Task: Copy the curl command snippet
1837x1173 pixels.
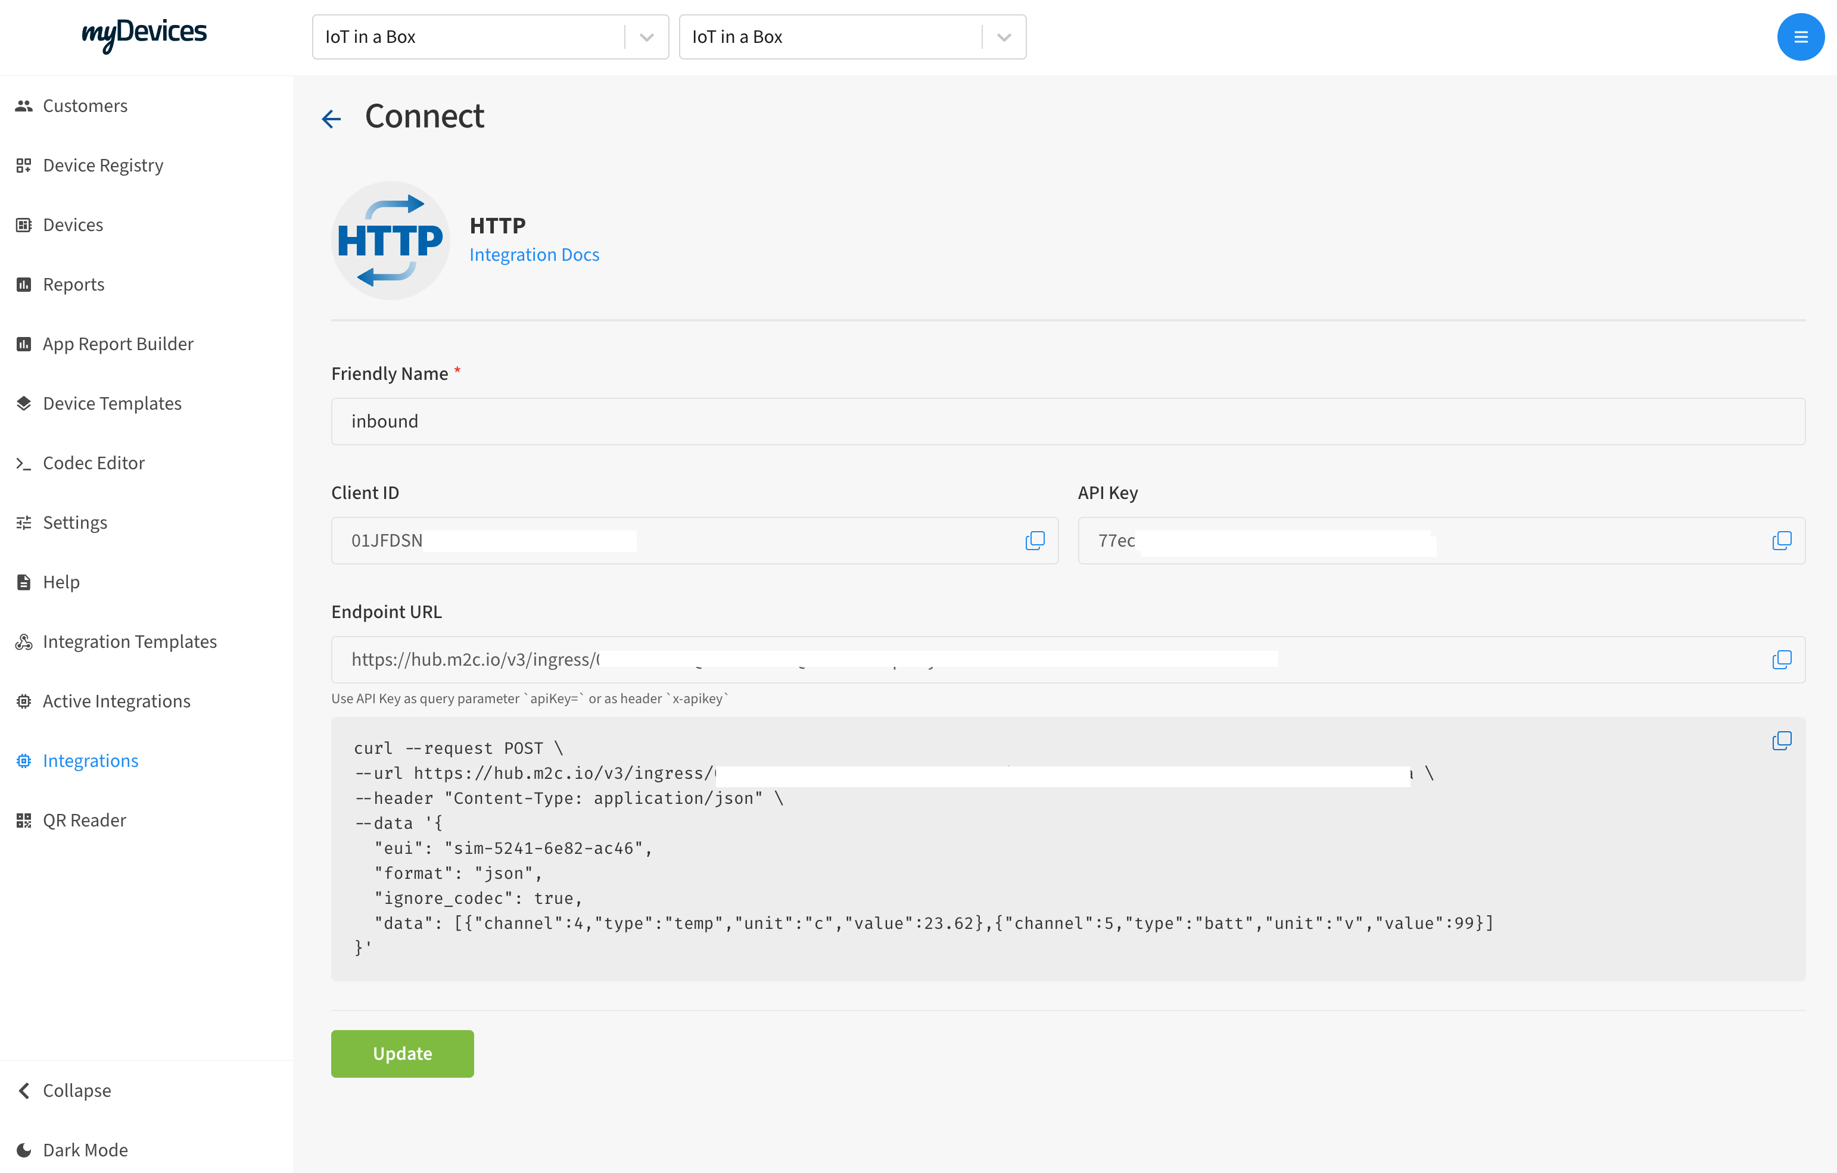Action: coord(1782,741)
